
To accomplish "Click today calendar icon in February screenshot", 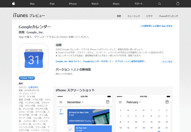I will click(167, 102).
